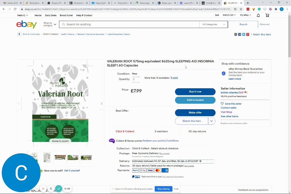Open Visit Shop link

pyautogui.click(x=226, y=112)
